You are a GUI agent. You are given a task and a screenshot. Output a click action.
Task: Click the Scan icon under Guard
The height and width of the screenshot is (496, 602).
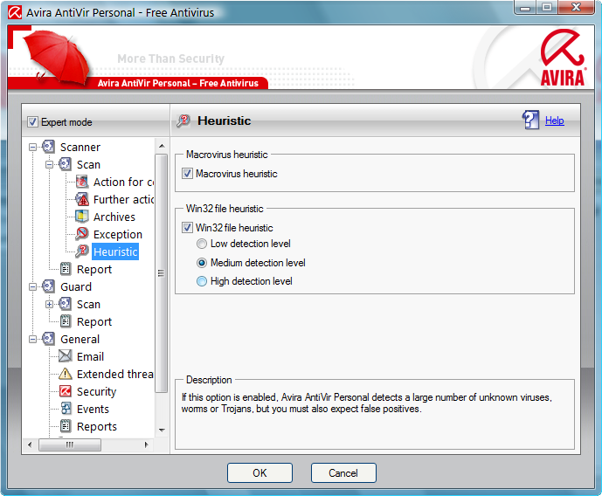point(65,304)
